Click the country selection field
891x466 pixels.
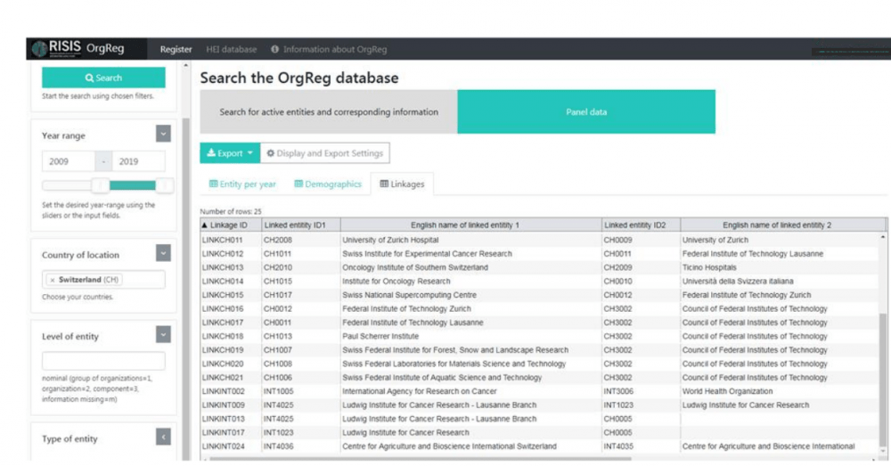(x=103, y=280)
